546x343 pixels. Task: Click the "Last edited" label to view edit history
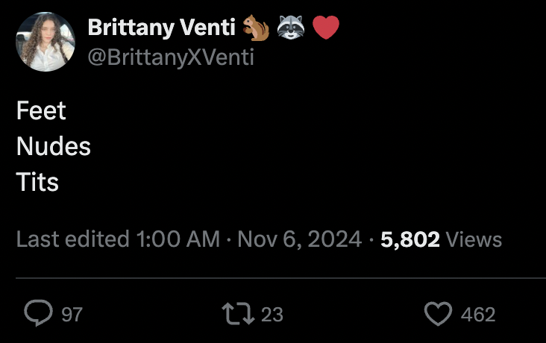click(73, 239)
